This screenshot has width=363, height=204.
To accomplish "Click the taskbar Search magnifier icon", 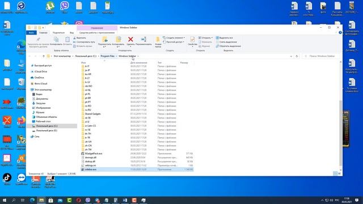I will 14,200.
